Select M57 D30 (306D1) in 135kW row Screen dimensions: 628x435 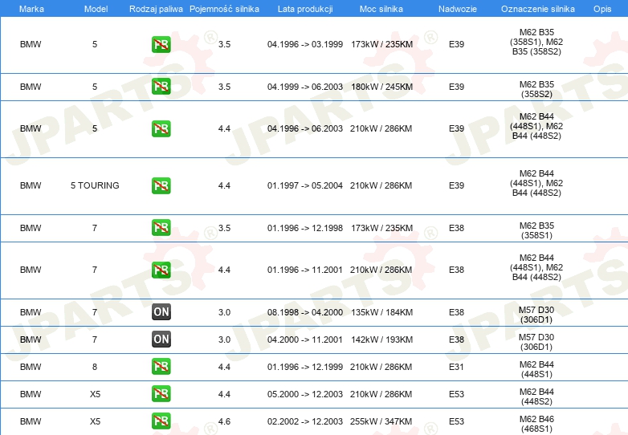click(x=536, y=315)
